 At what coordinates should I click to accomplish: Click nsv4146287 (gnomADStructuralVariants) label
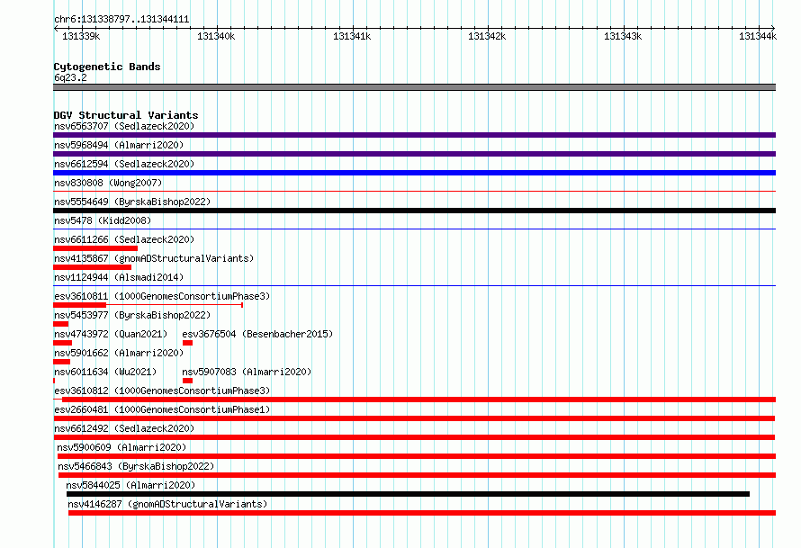coord(167,504)
